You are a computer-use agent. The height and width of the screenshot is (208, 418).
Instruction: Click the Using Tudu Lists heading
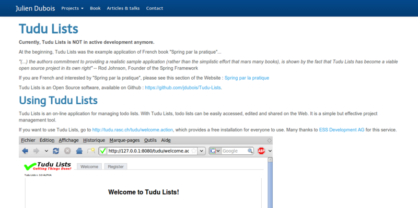tap(58, 100)
